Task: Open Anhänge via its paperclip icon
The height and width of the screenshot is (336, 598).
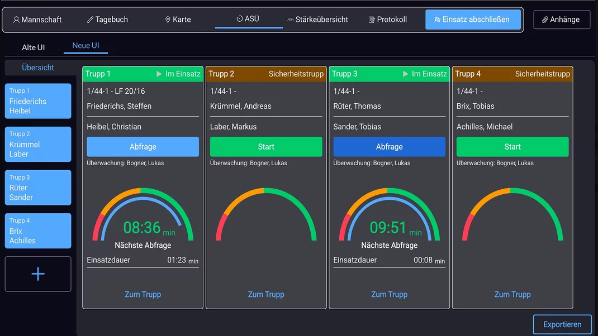Action: tap(545, 20)
